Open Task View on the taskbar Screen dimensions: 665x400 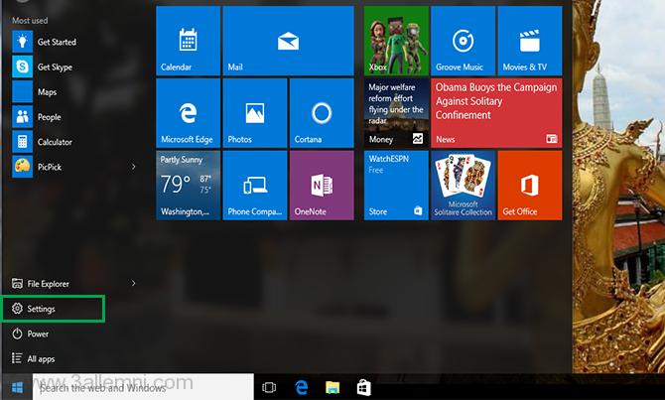pos(269,387)
